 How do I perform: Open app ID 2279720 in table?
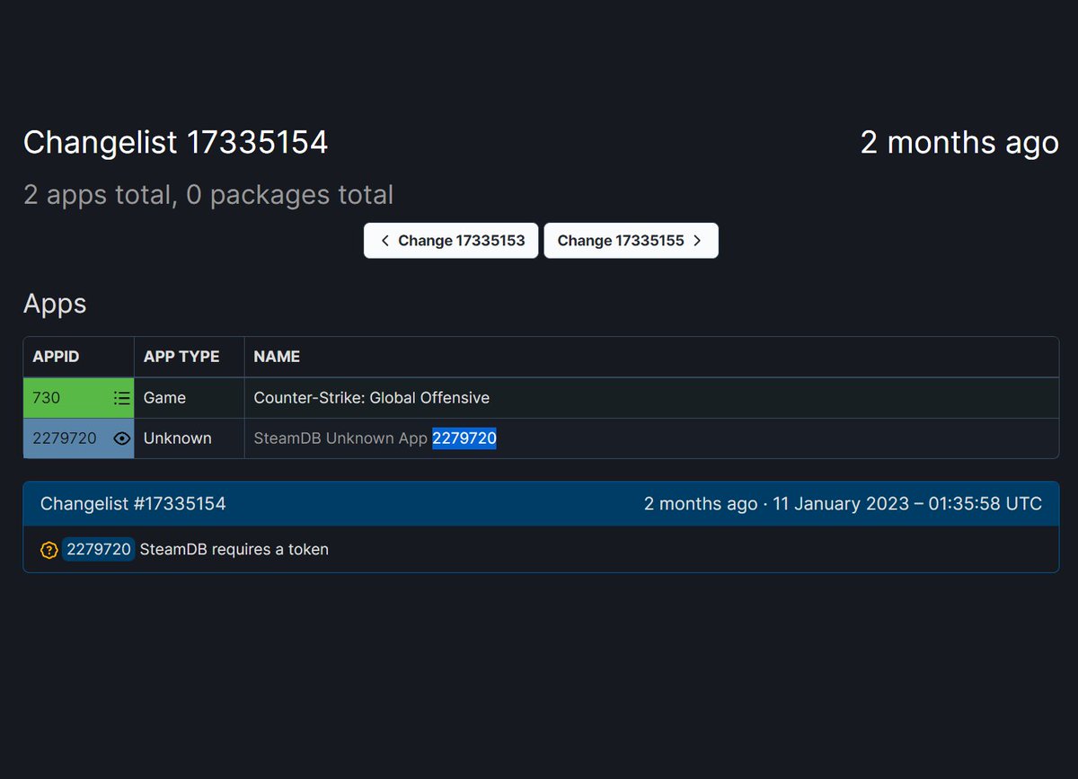coord(65,438)
